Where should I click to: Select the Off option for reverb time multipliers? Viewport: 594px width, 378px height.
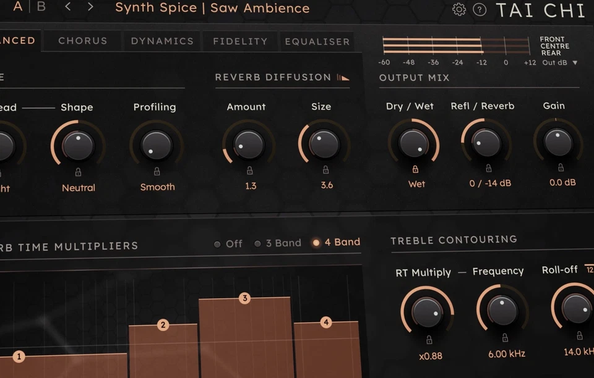click(228, 243)
